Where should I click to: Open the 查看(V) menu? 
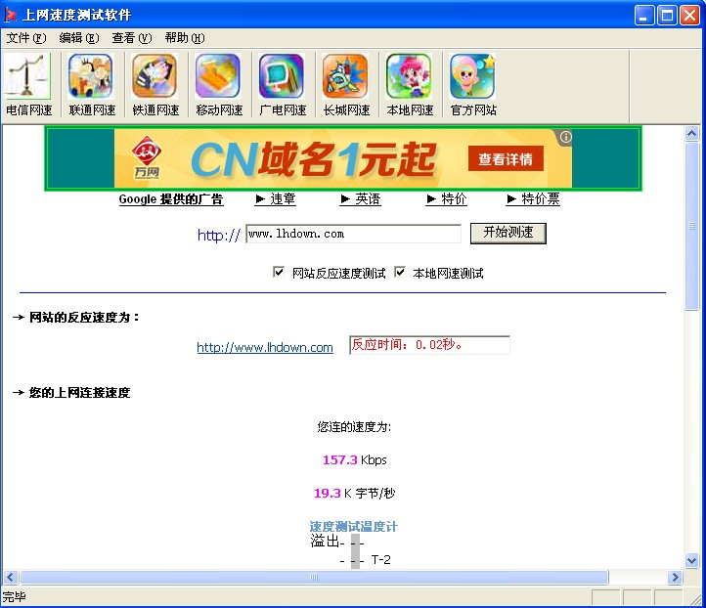click(132, 38)
